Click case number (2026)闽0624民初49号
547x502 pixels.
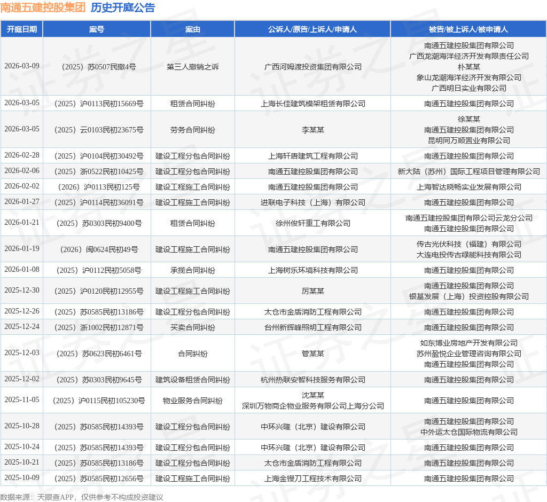[x=99, y=249]
